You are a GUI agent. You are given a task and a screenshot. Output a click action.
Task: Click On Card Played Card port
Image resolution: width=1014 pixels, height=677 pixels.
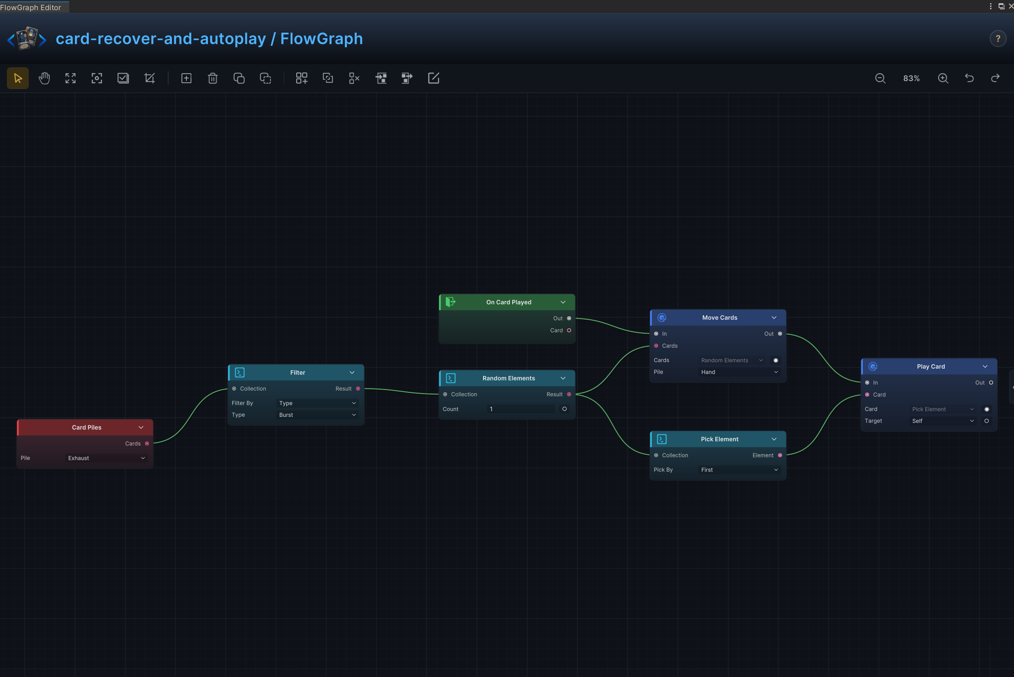(569, 330)
